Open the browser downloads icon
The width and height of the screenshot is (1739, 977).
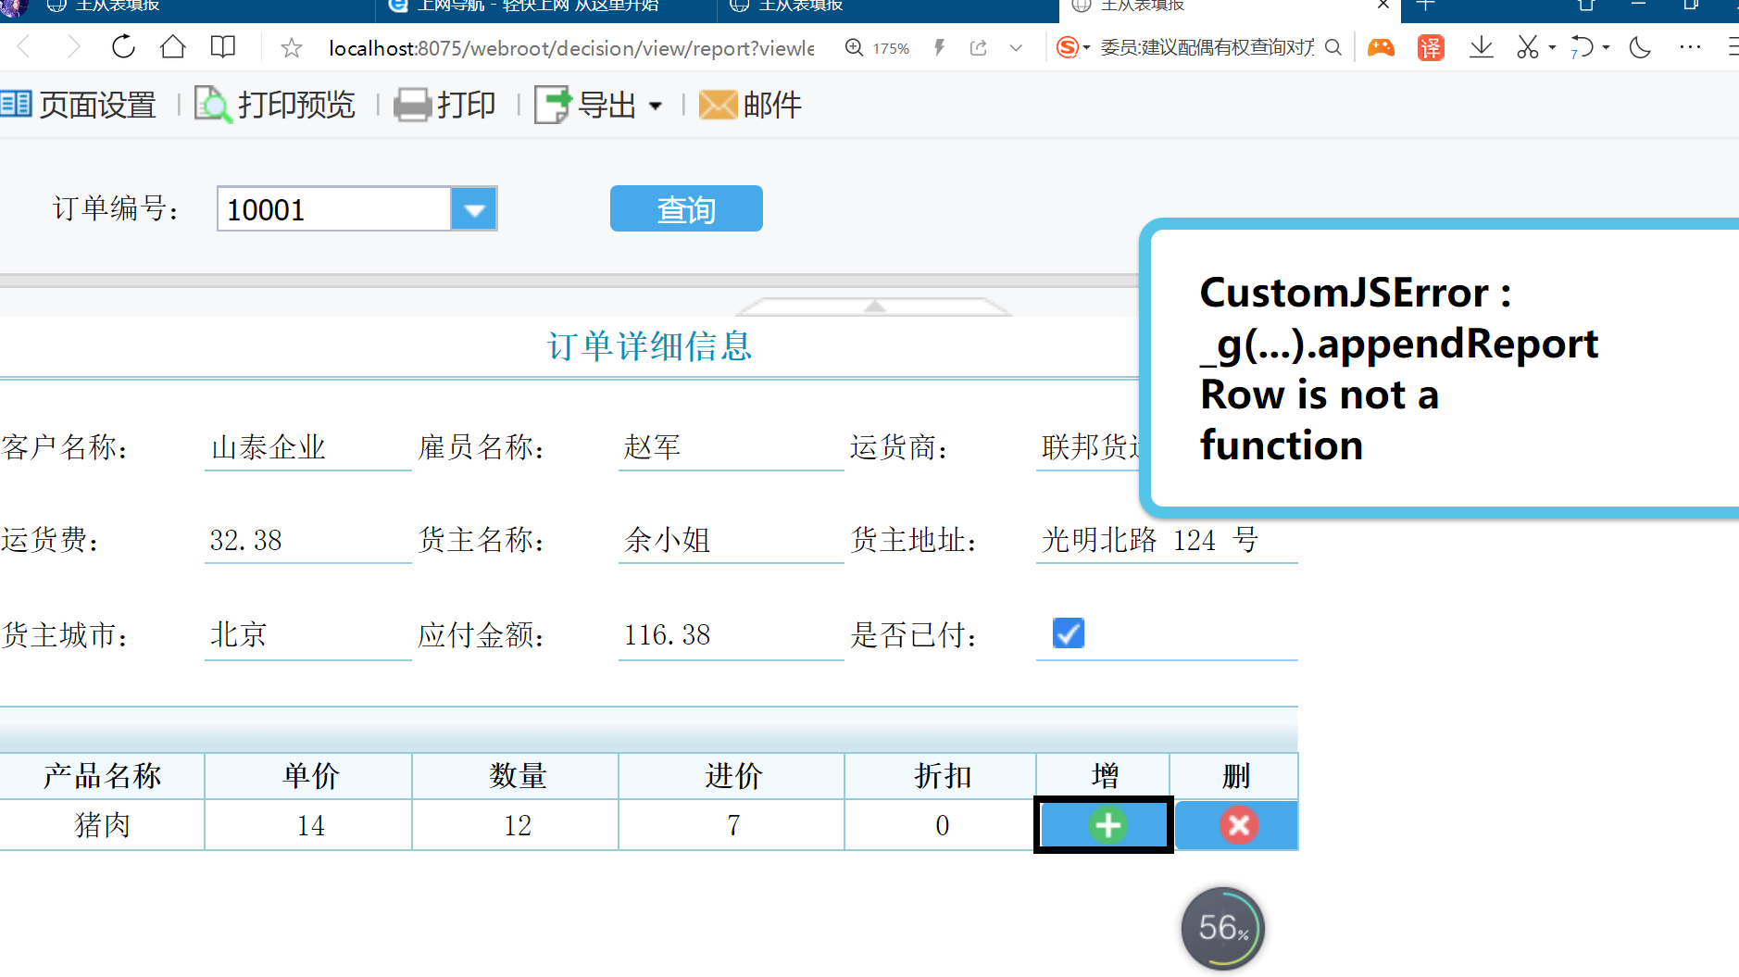click(x=1481, y=47)
